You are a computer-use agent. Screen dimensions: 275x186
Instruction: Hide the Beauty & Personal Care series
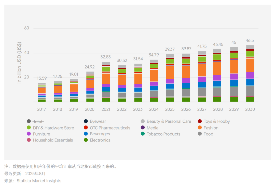[x=166, y=121]
